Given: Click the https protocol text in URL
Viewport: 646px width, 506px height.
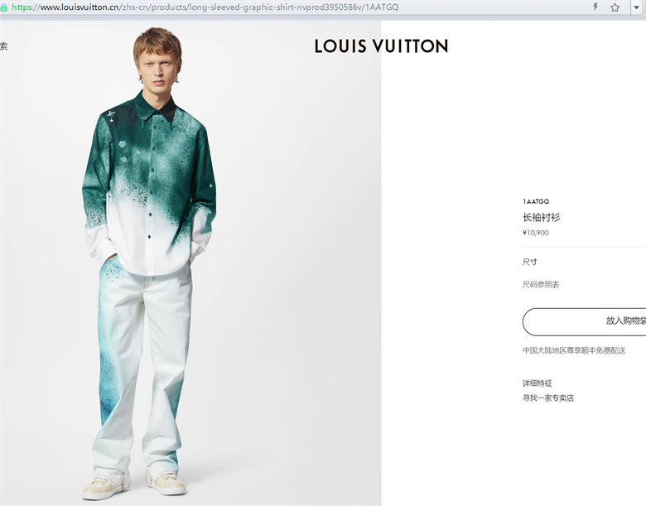Looking at the screenshot, I should click(x=22, y=7).
